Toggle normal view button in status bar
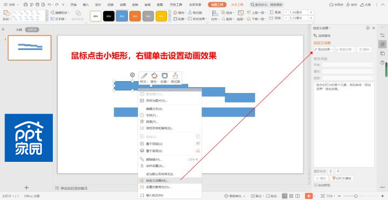Viewport: 388px width, 200px height. (x=285, y=196)
